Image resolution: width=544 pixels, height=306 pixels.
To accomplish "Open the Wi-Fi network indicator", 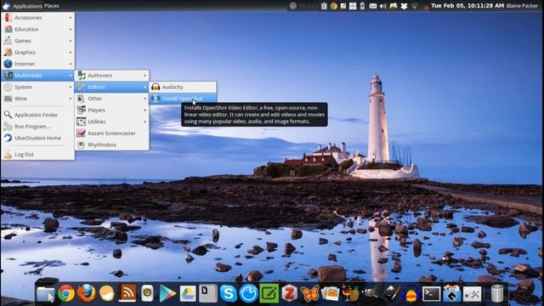I will pyautogui.click(x=414, y=6).
